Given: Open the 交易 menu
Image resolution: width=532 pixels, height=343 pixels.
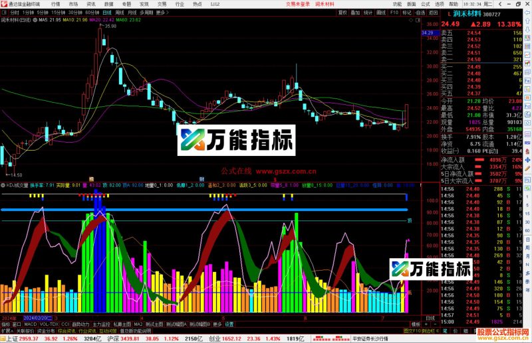Looking at the screenshot, I should 162,4.
